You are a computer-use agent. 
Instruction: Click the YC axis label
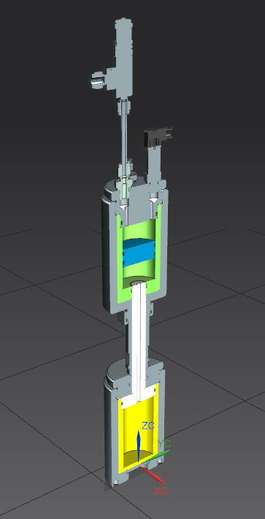pos(164,444)
